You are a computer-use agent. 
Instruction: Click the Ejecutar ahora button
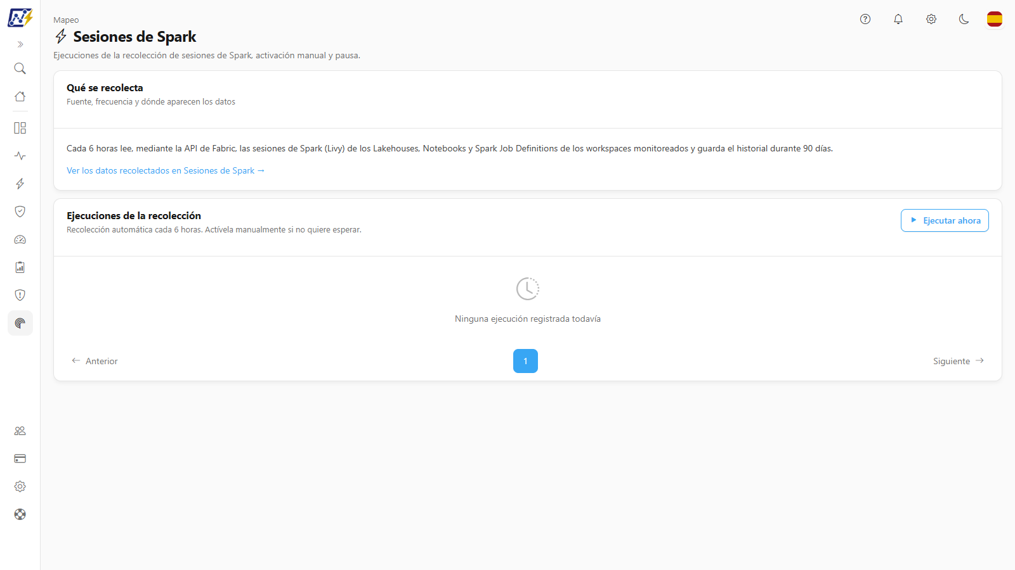(x=945, y=220)
